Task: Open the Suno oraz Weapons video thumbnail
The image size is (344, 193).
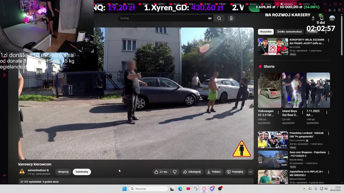Action: pyautogui.click(x=273, y=159)
